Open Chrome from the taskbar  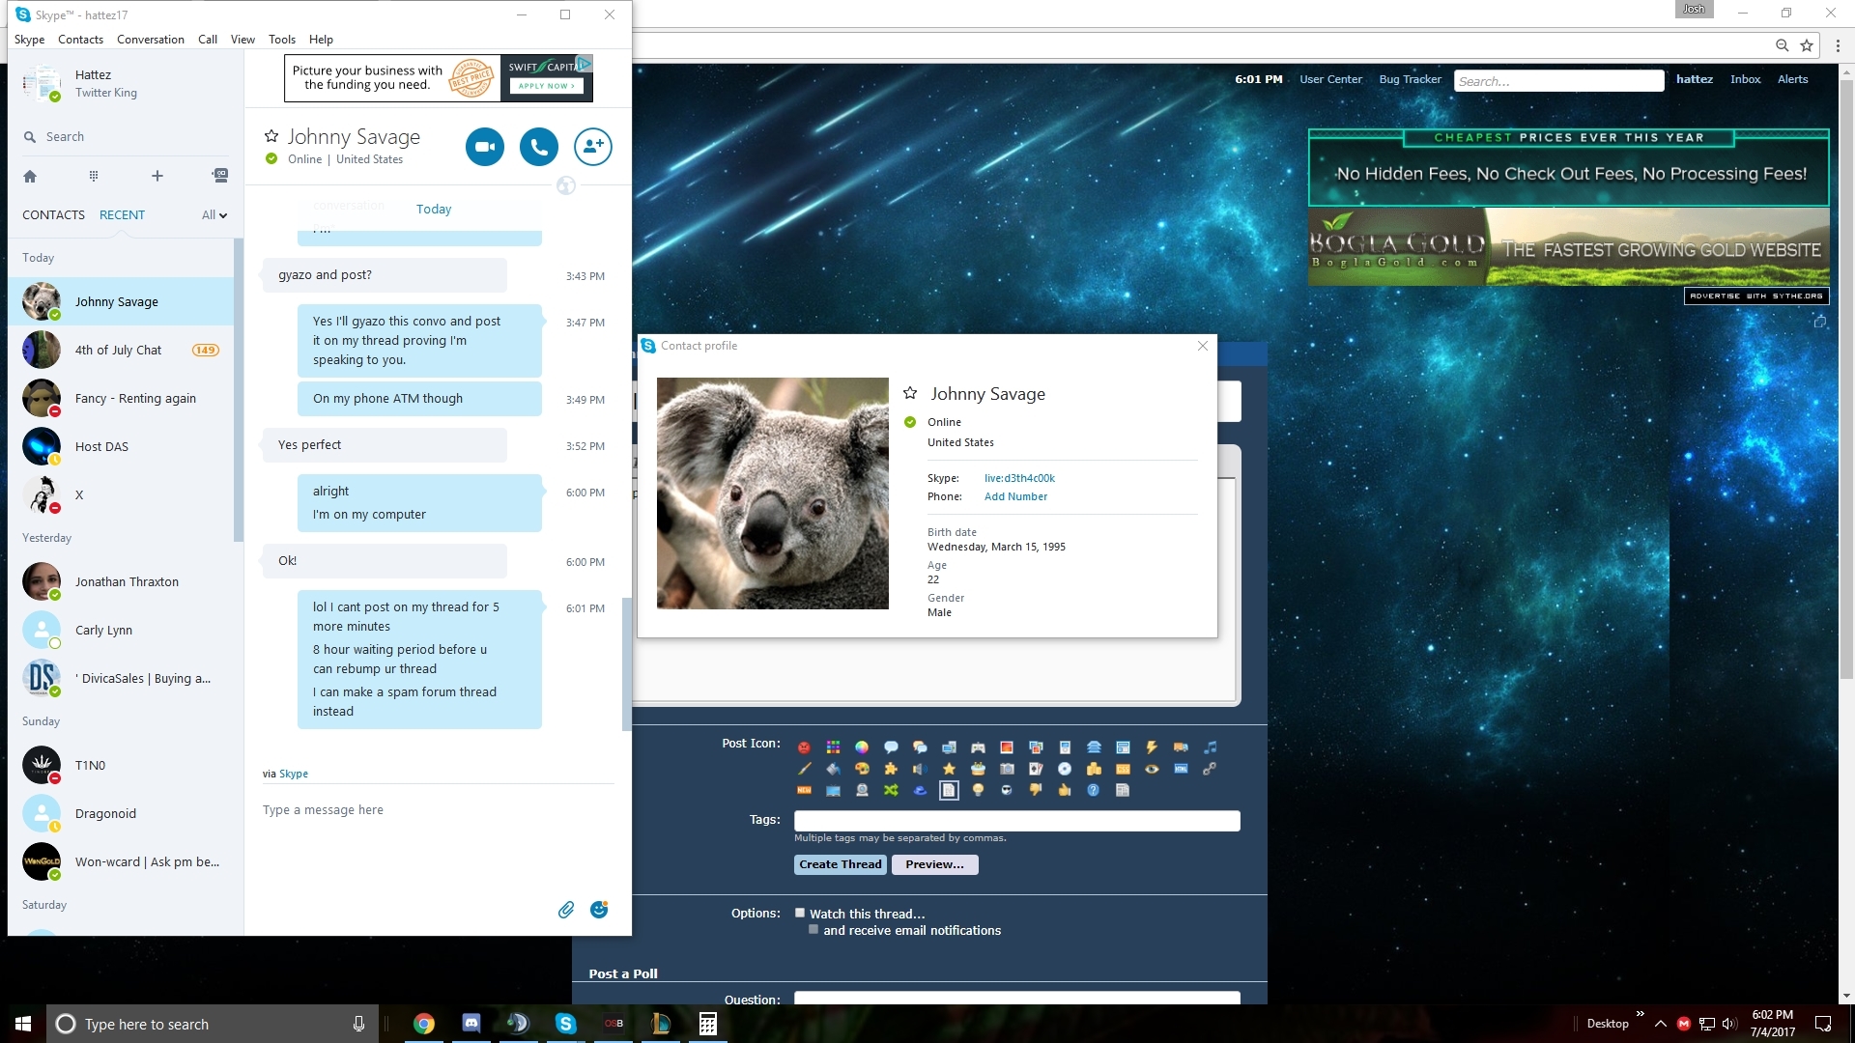423,1024
